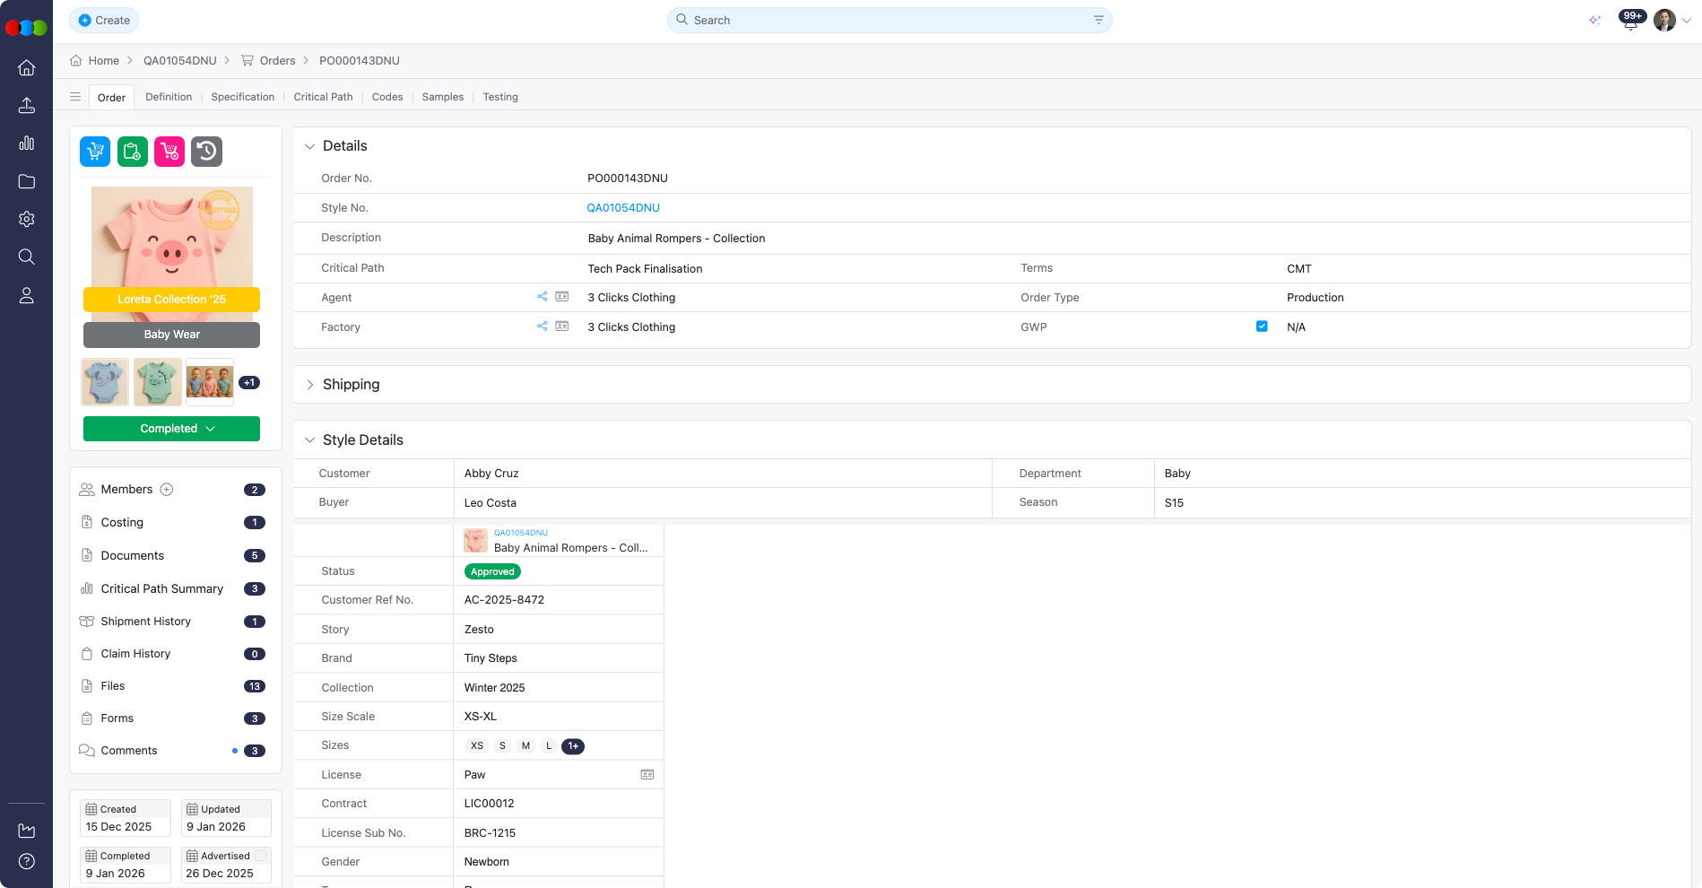Open the contact card icon beside Factory
Screen dimensions: 1702x888
562,326
